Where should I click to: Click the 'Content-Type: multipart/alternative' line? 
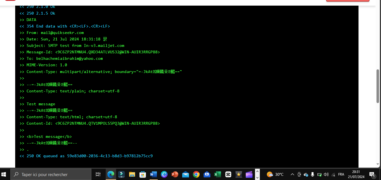101,72
